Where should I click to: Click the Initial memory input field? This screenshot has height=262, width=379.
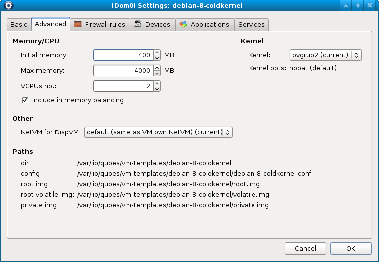point(124,55)
